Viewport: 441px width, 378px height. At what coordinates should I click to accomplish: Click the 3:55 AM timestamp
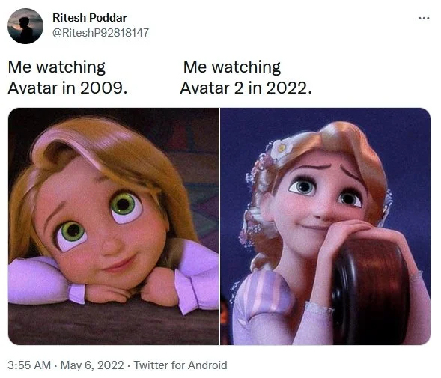(29, 365)
